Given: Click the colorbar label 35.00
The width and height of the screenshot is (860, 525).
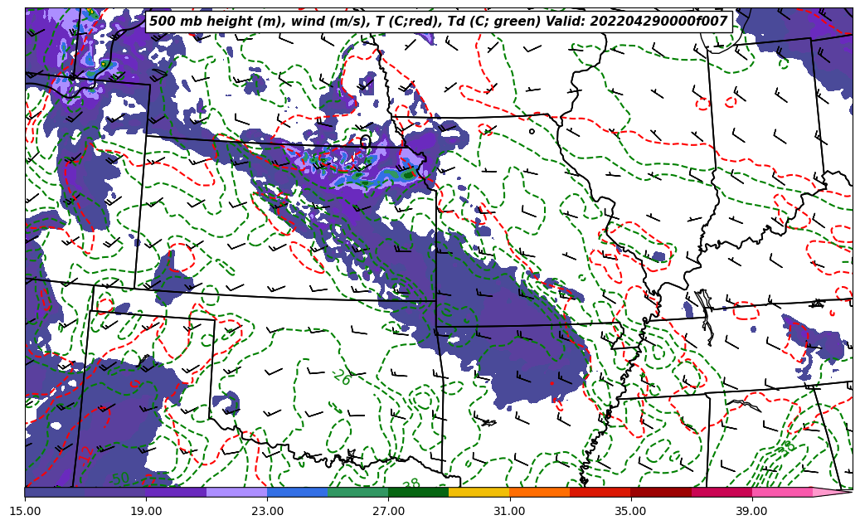Looking at the screenshot, I should (631, 511).
